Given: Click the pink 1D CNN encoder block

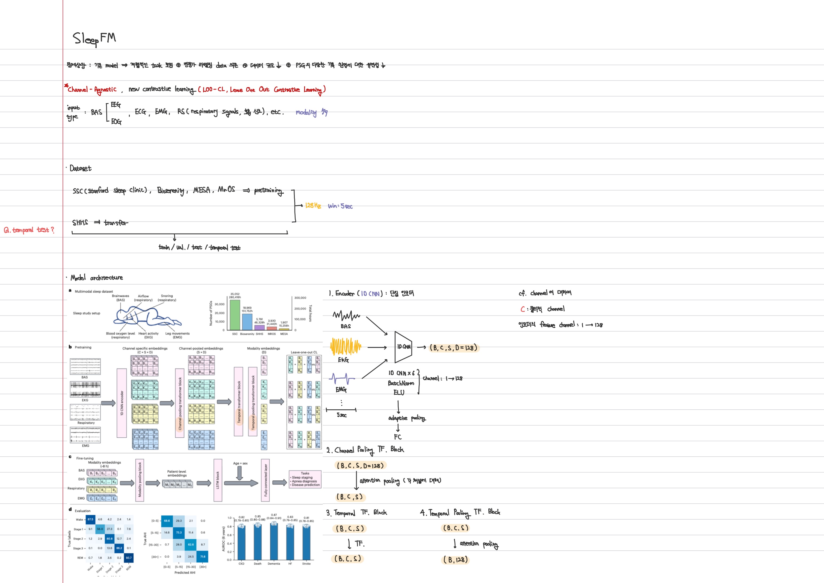Looking at the screenshot, I should point(122,403).
